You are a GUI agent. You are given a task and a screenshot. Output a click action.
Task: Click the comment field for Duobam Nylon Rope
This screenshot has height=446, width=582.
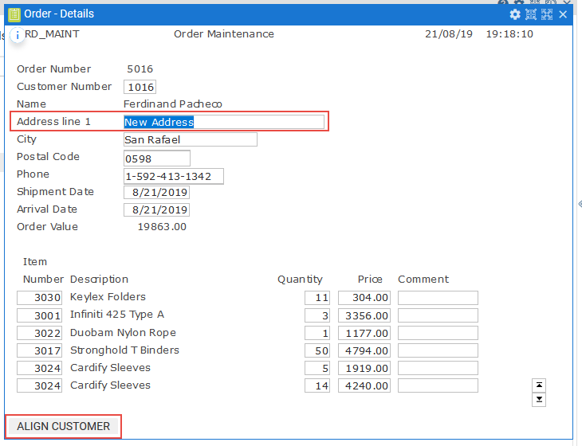[438, 333]
